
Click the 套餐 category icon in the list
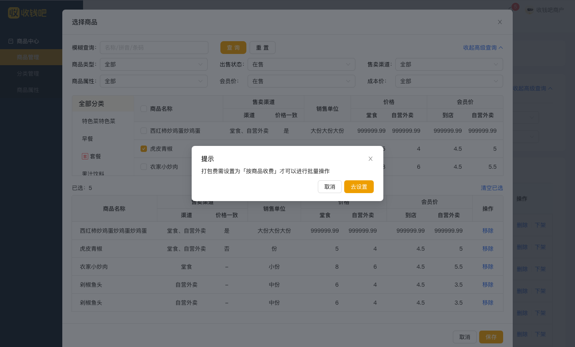85,156
